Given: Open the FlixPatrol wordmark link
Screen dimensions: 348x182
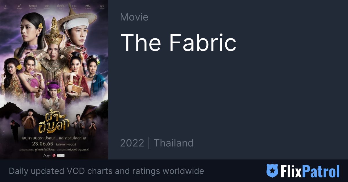Looking at the screenshot, I should (310, 171).
